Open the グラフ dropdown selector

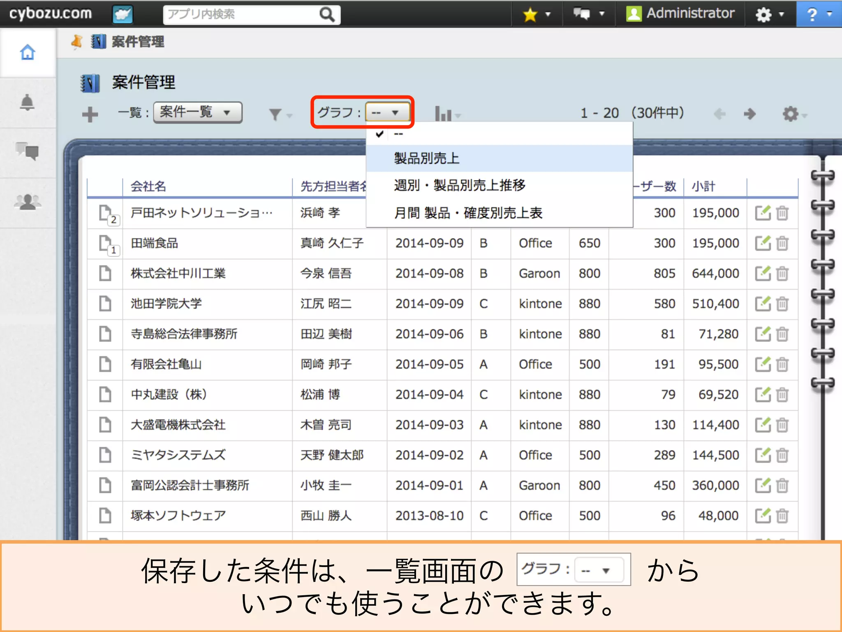[x=387, y=112]
